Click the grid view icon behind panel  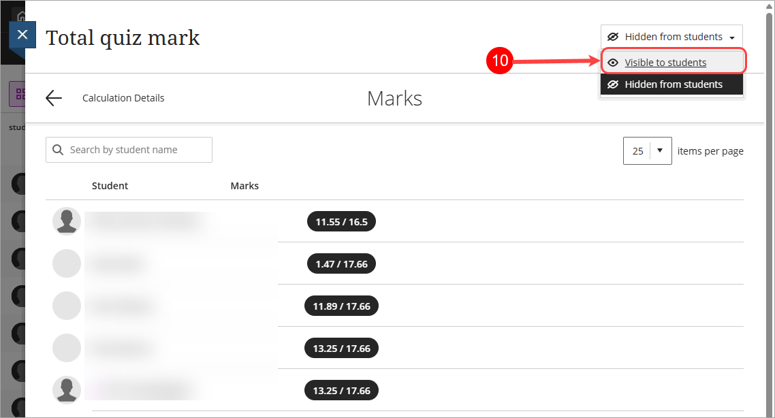click(x=20, y=94)
